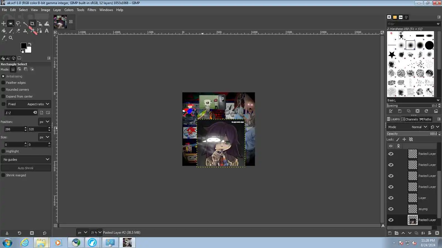The height and width of the screenshot is (248, 442).
Task: Select the Clone stamp tool
Action: coord(25,31)
